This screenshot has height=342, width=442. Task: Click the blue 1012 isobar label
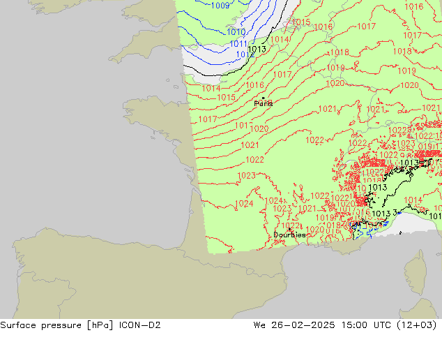point(245,54)
